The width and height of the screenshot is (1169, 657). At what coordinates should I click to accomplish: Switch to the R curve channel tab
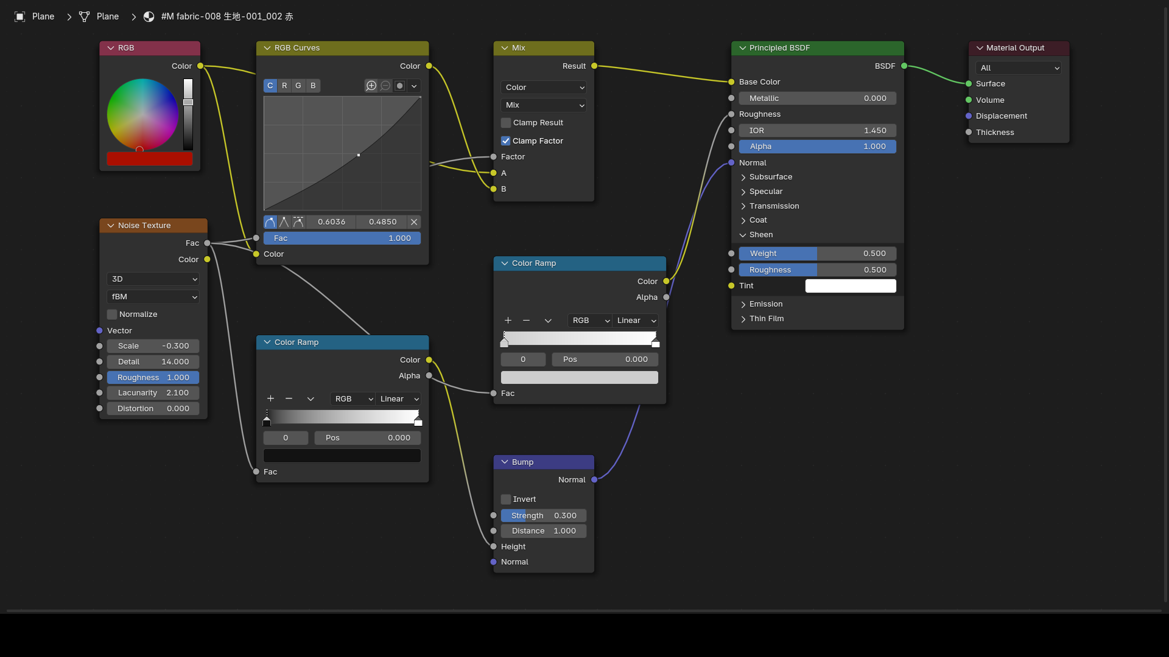(284, 86)
